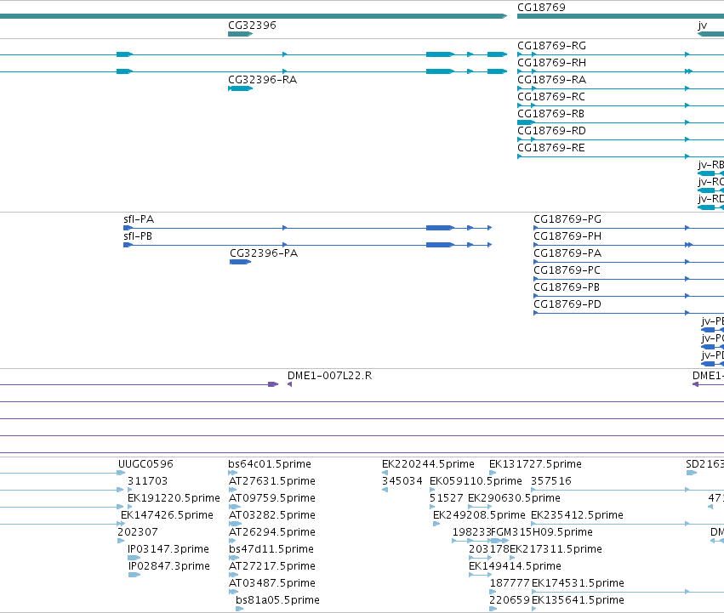Select transcript CG18769-RB
Viewport: 724px width, 613px height.
pos(550,114)
